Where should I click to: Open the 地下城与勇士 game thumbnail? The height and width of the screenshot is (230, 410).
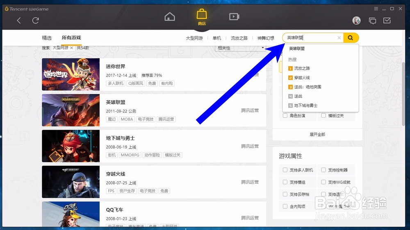(71, 146)
